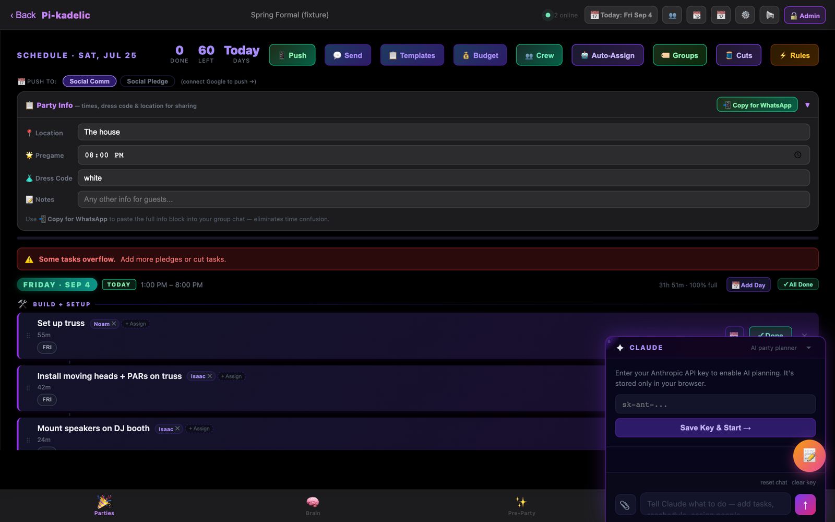Click the Today days counter
This screenshot has width=835, height=522.
(x=242, y=54)
